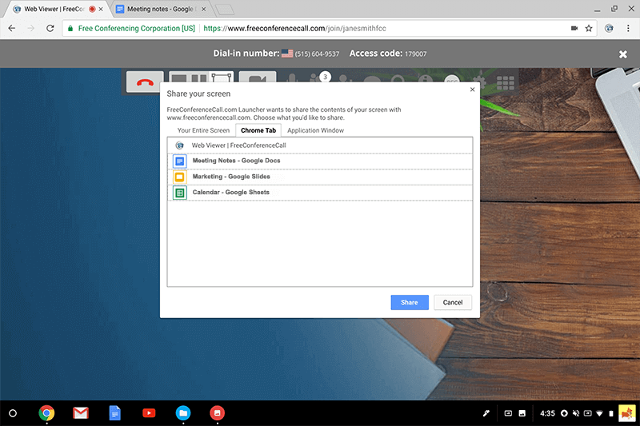Open YouTube from the shelf
The height and width of the screenshot is (426, 640).
pyautogui.click(x=149, y=413)
